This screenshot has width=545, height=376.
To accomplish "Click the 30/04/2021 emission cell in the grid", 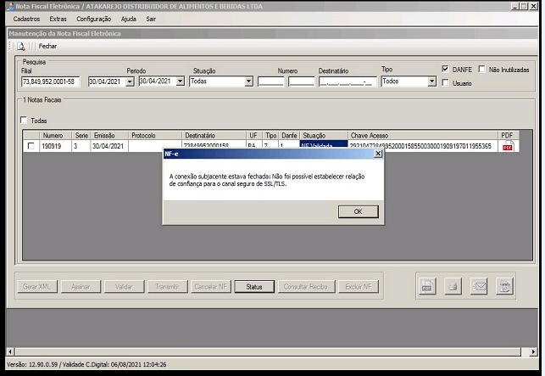I will pos(109,146).
